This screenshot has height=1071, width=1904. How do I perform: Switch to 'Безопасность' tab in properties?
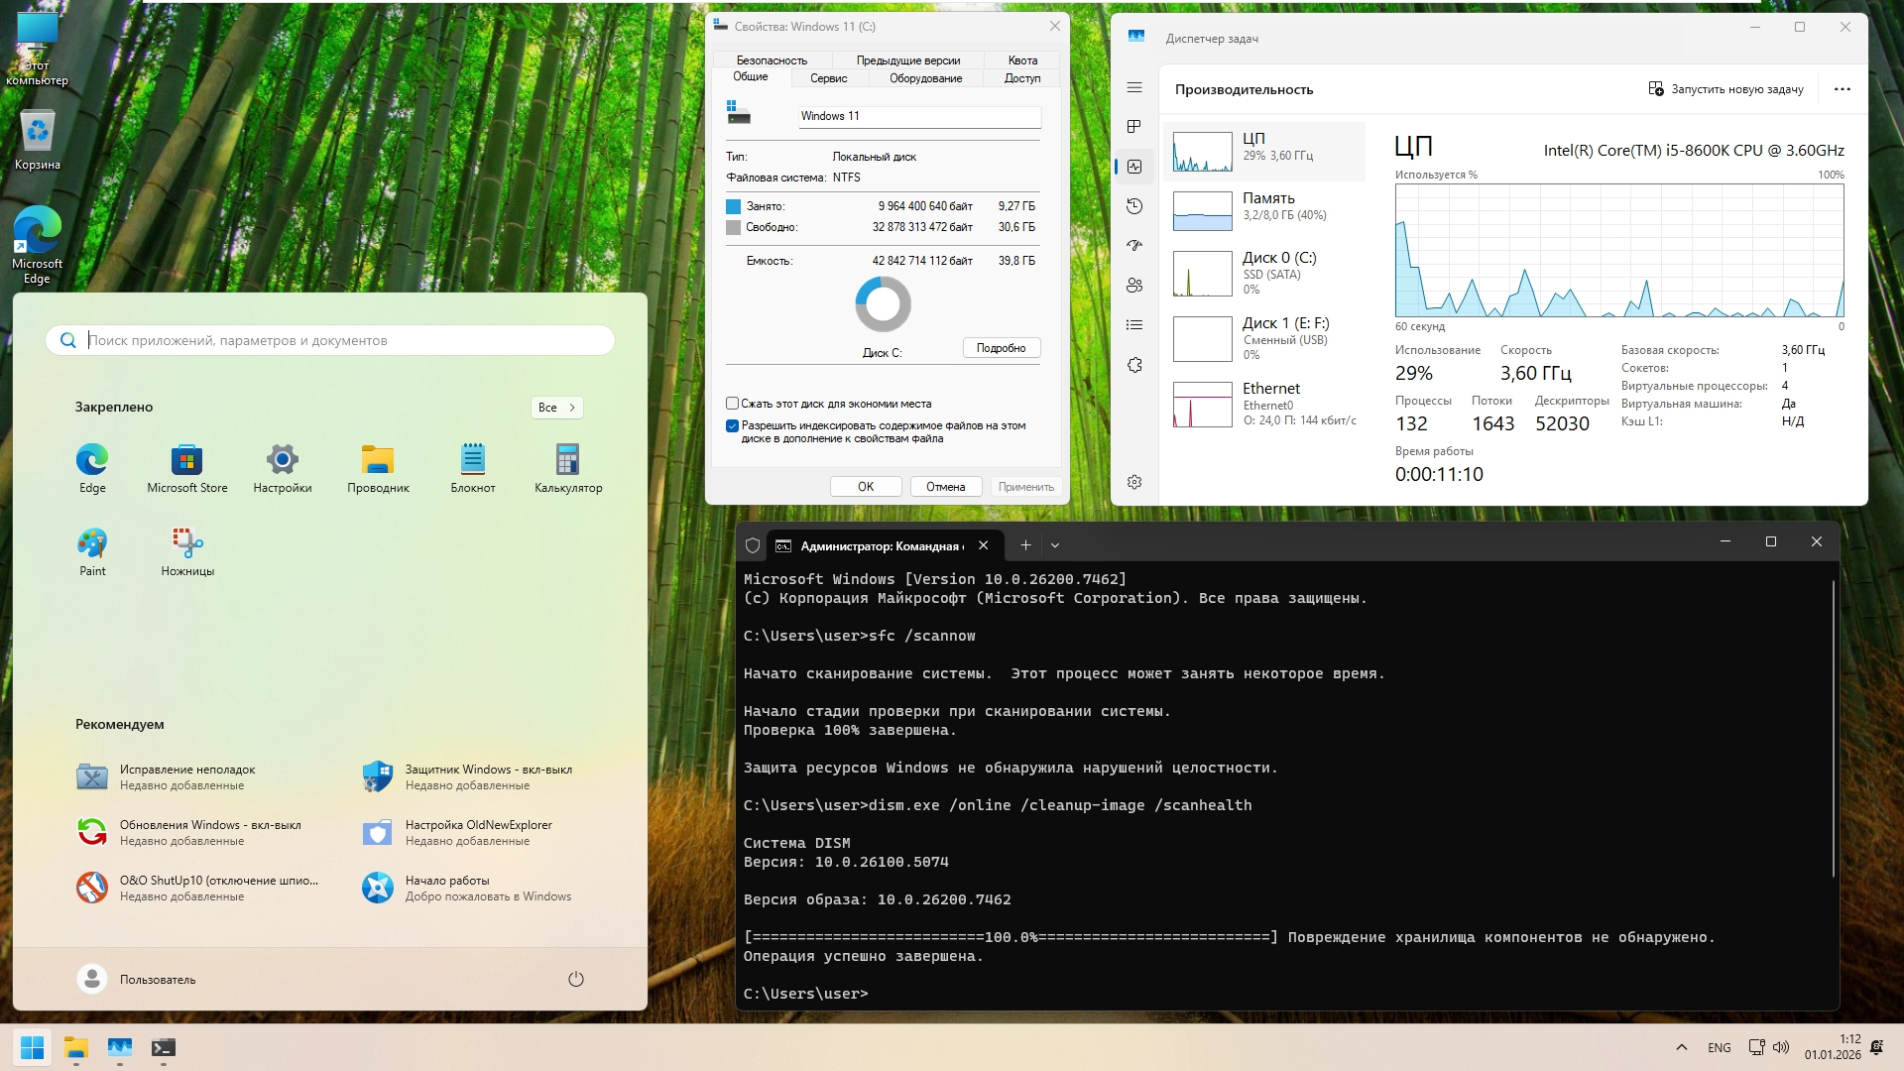pos(772,60)
